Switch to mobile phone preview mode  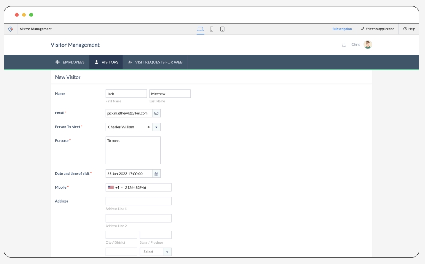211,29
